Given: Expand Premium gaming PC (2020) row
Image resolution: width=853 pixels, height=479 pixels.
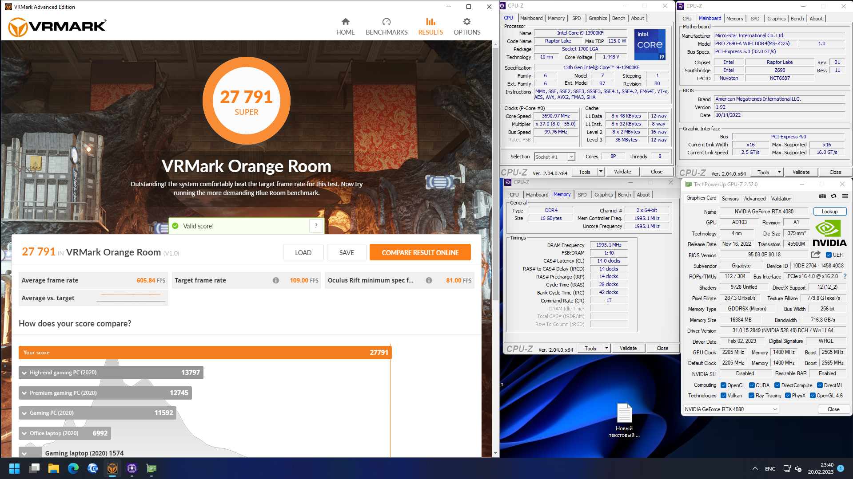Looking at the screenshot, I should coord(24,393).
